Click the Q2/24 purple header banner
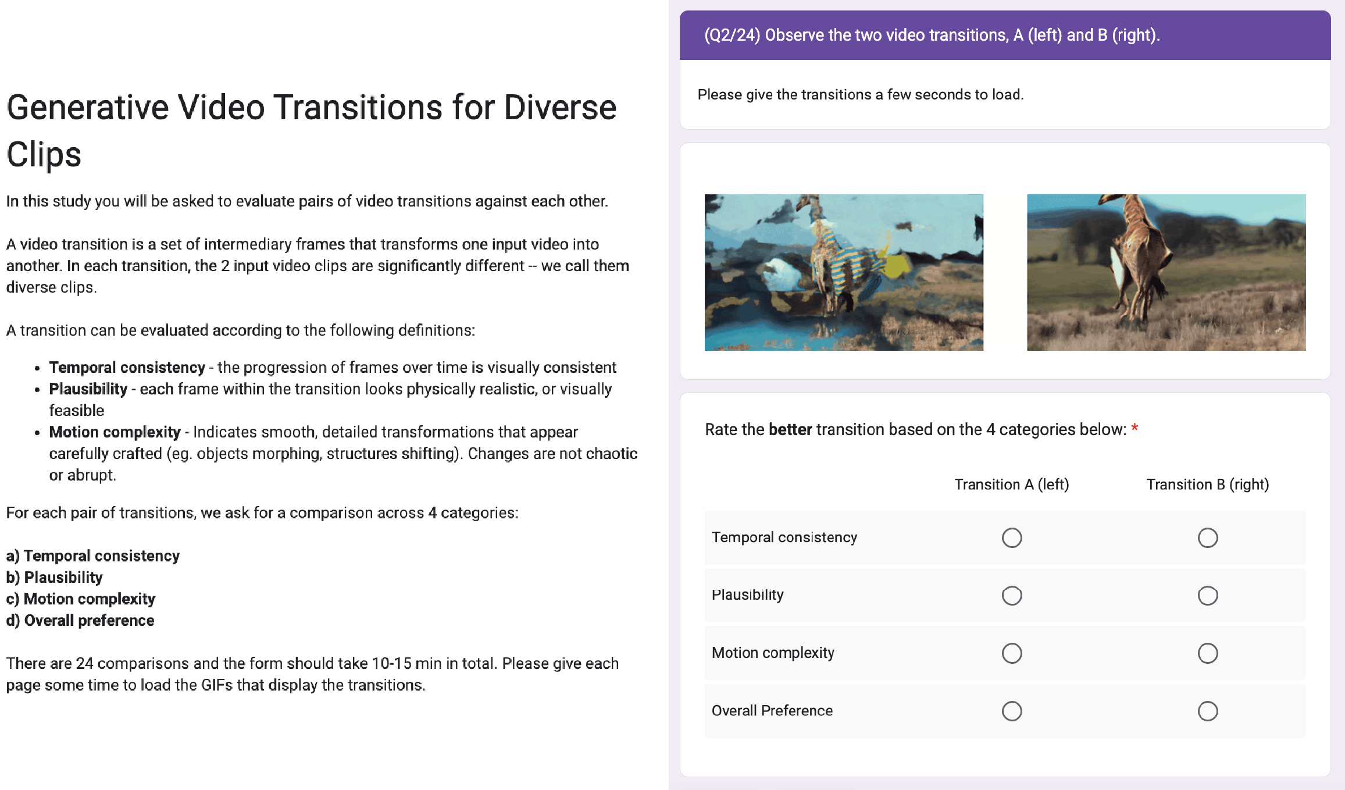The image size is (1345, 790). tap(1004, 35)
